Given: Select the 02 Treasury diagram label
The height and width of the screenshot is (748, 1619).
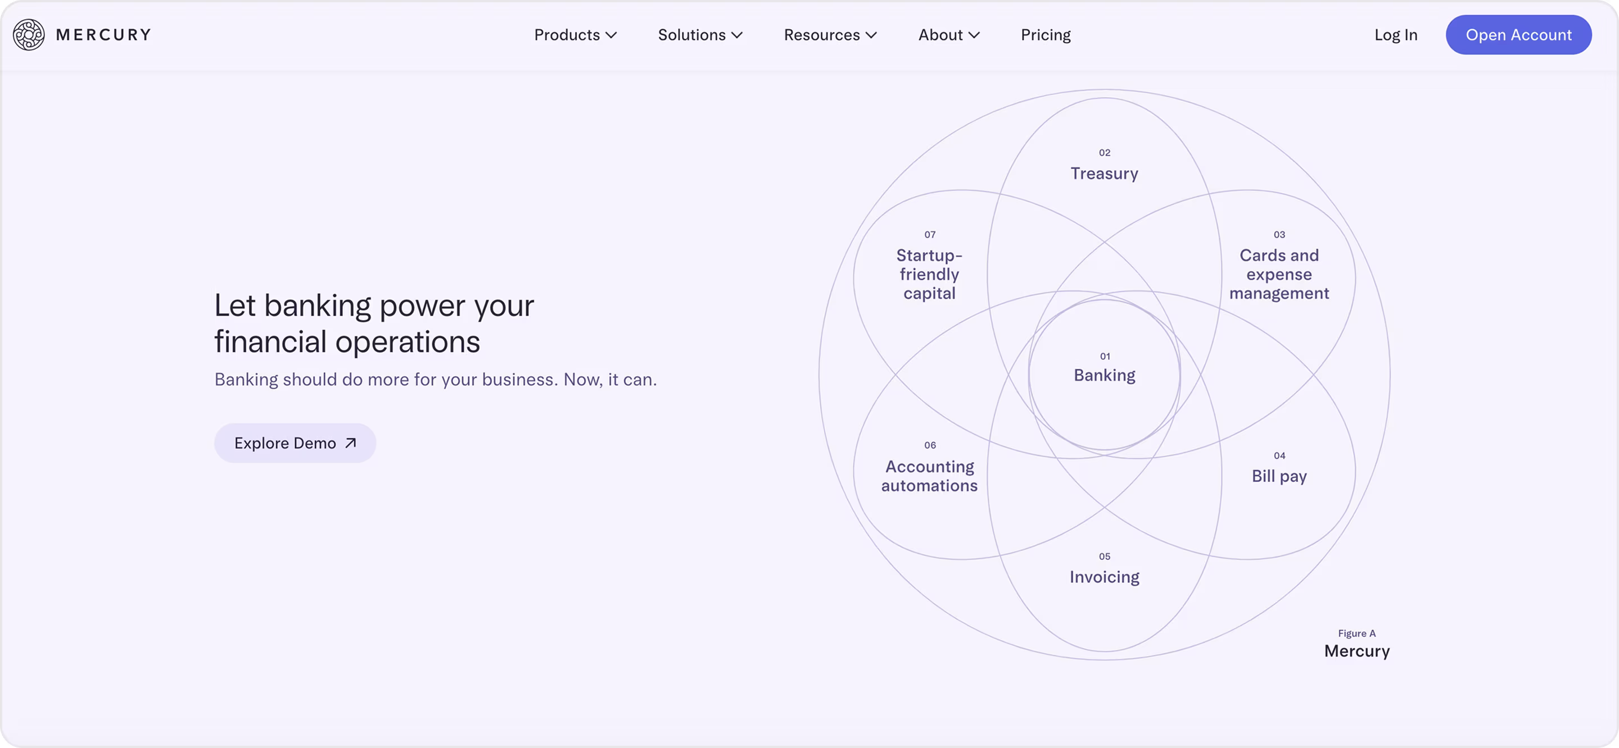Looking at the screenshot, I should point(1104,165).
